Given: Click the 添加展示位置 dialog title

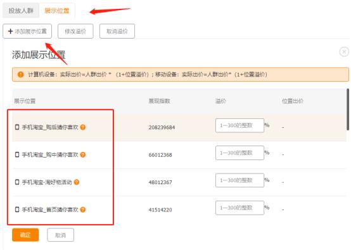Looking at the screenshot, I should point(39,55).
